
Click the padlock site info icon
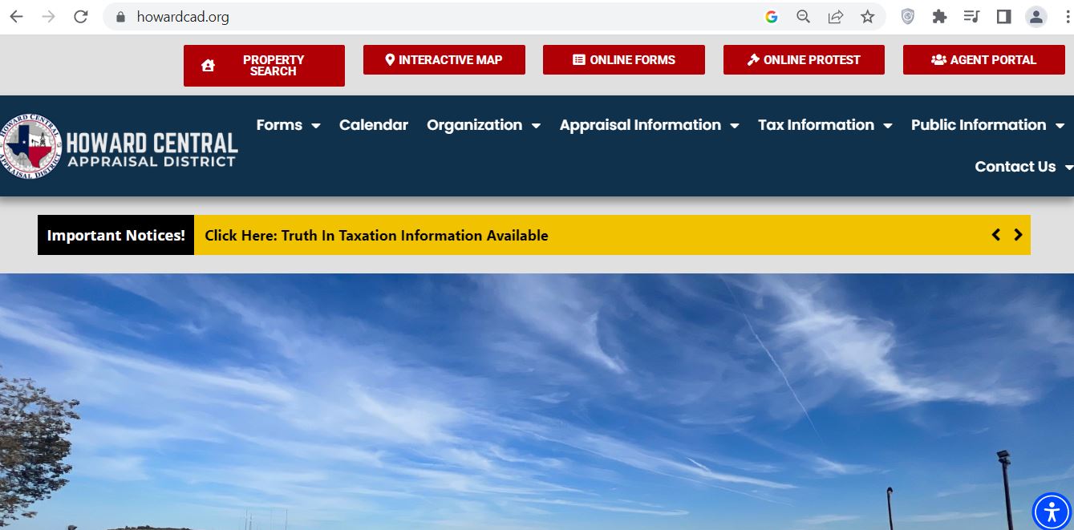[x=121, y=17]
